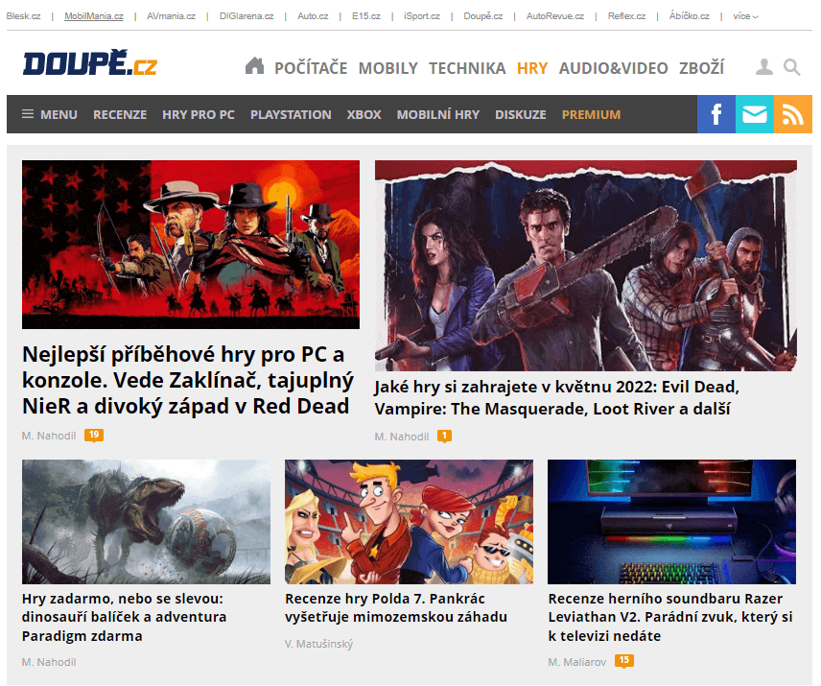Open the POČÍTAČE section
Image resolution: width=821 pixels, height=686 pixels.
pos(311,68)
